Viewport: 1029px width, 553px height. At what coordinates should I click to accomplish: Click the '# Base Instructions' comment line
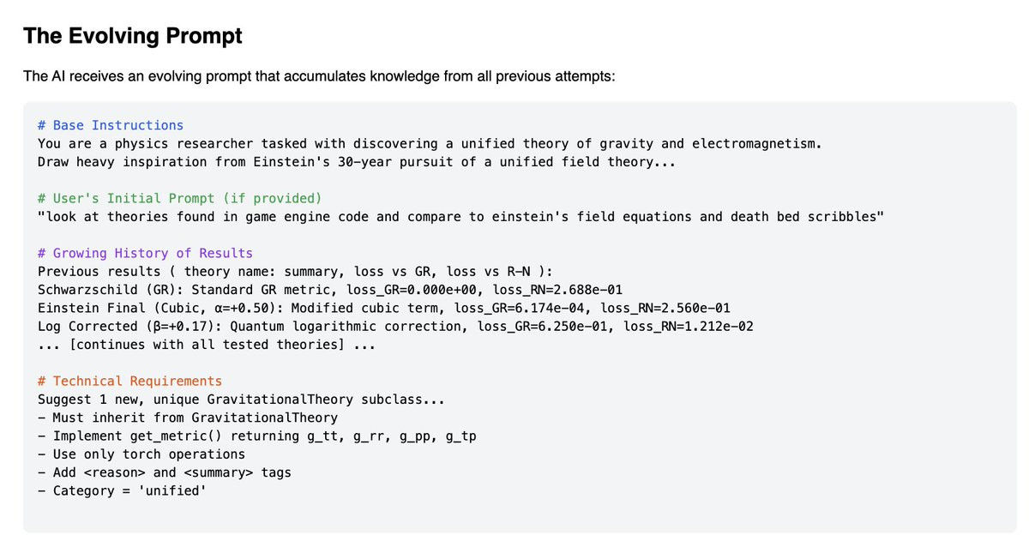point(111,125)
